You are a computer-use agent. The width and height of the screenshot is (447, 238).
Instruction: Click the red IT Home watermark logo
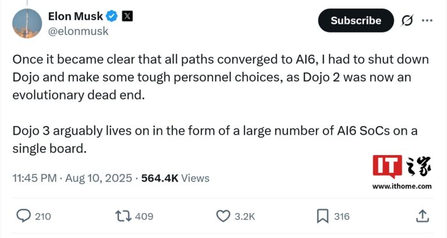point(388,167)
